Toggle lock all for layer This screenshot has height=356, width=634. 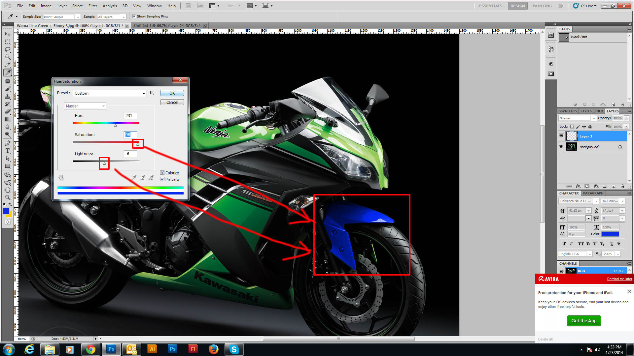[590, 127]
